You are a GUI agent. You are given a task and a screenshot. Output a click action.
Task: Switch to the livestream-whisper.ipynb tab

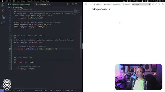pos(19,4)
